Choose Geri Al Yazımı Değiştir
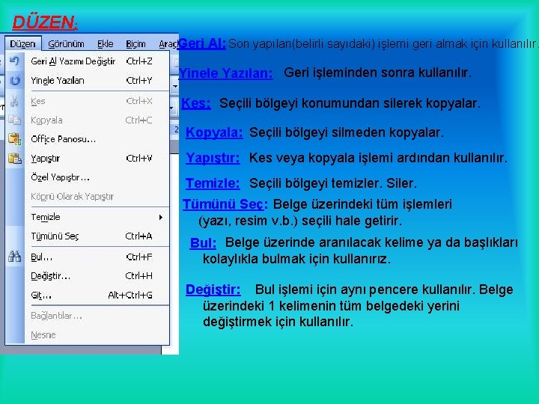 (x=97, y=61)
